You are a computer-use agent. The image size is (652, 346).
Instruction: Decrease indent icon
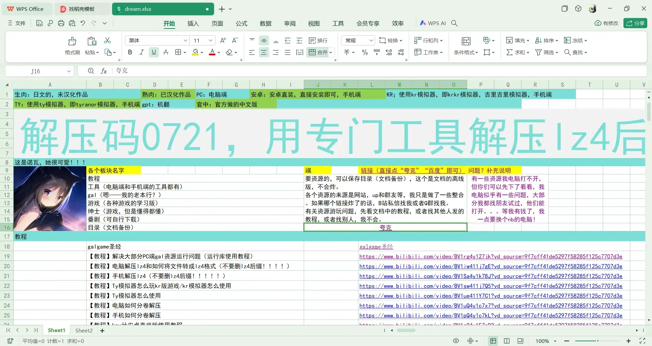[287, 40]
